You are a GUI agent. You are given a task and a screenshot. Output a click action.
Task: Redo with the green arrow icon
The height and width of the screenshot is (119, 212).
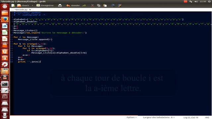coord(84,6)
